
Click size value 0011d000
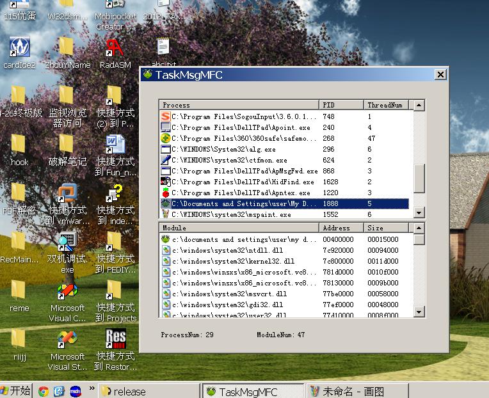(383, 261)
